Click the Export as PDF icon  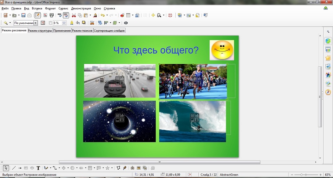click(45, 15)
